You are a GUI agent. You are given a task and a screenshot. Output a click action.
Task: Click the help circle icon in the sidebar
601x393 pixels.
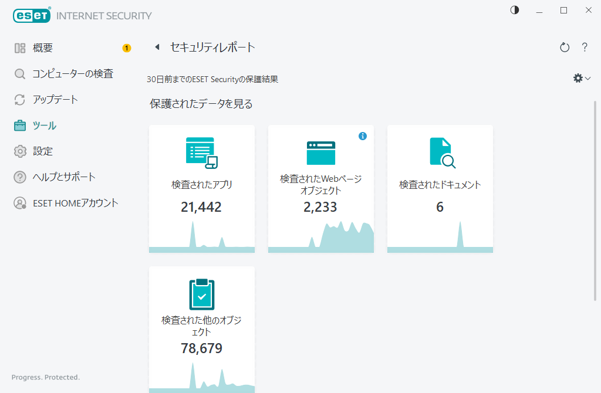(x=20, y=177)
